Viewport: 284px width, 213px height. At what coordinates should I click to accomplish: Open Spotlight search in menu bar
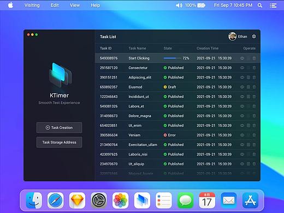(260, 5)
